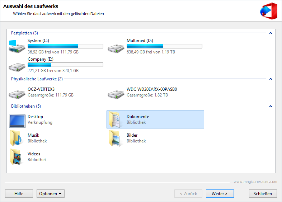Click the Bibliotheken (5) header text

(26, 106)
